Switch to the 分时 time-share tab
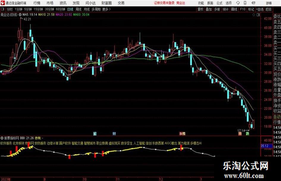Viewport: 281px width, 181px height. pyautogui.click(x=10, y=9)
